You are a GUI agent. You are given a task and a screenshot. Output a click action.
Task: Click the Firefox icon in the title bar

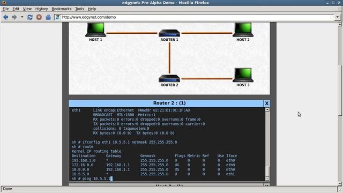point(3,3)
